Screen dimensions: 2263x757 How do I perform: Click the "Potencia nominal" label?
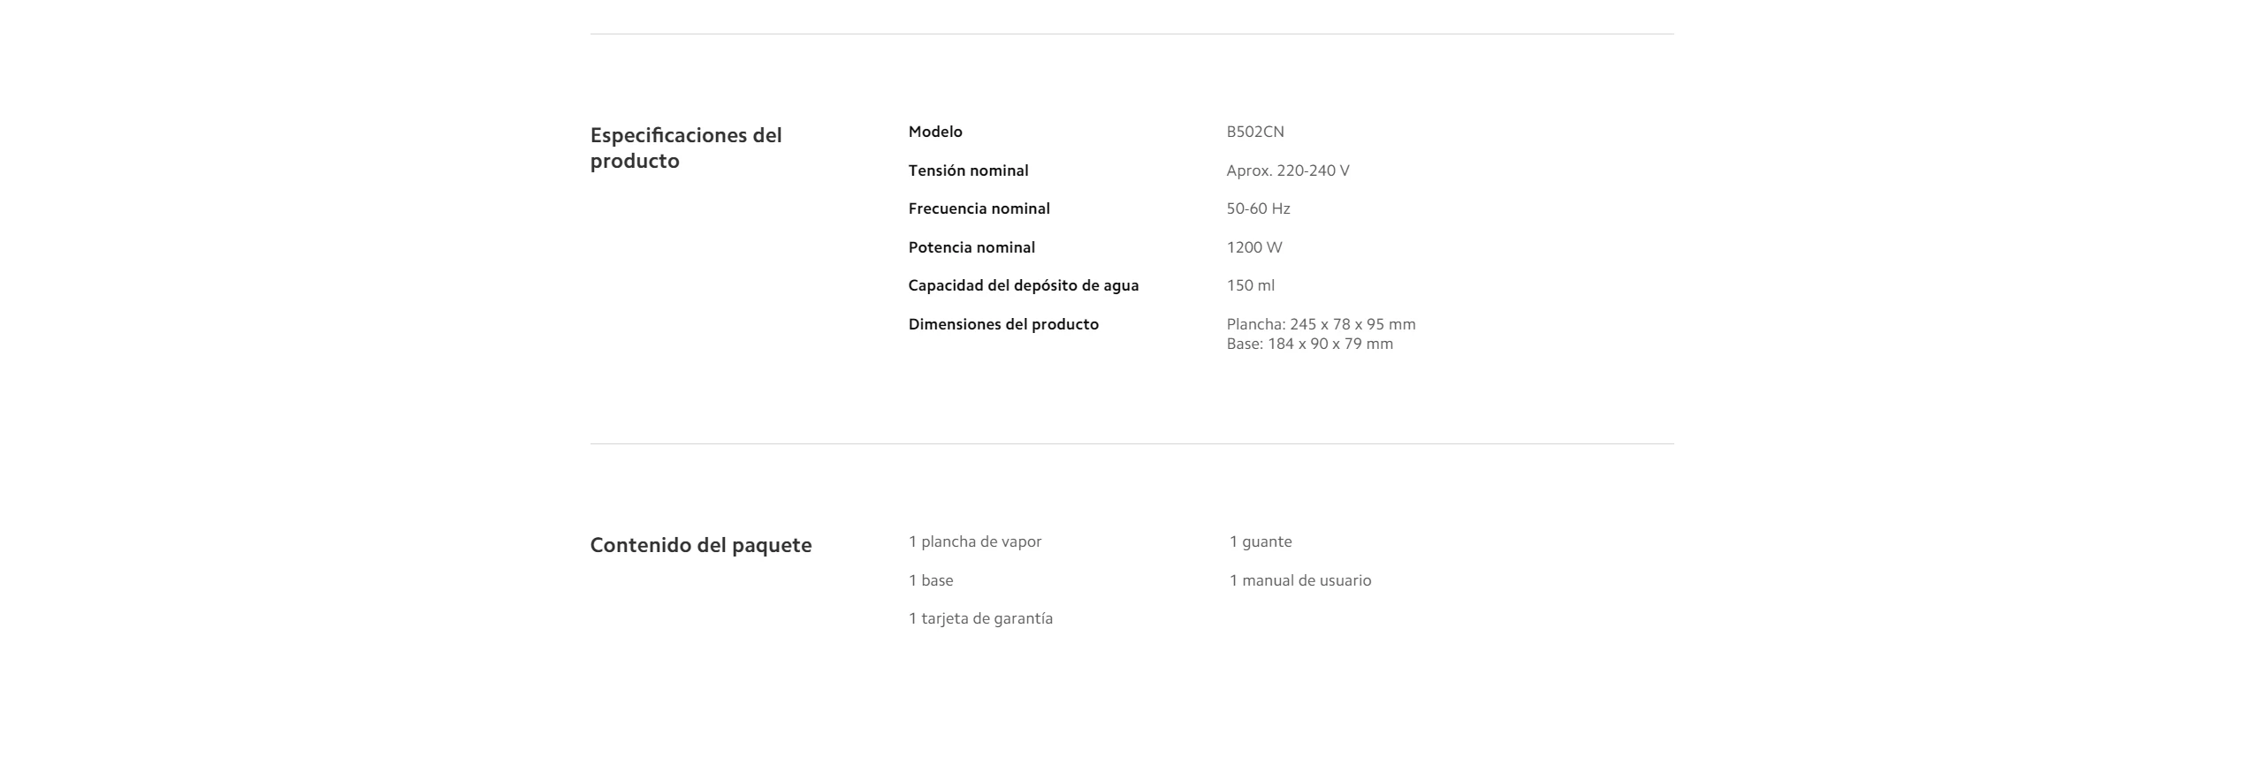(971, 247)
